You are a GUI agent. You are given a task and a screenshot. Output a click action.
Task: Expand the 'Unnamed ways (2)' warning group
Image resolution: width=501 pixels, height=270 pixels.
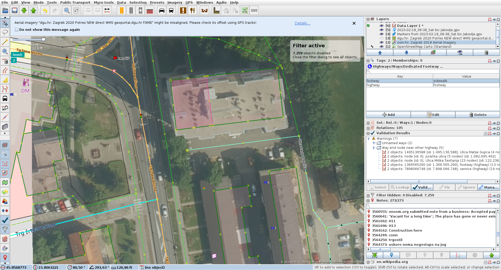[374, 143]
